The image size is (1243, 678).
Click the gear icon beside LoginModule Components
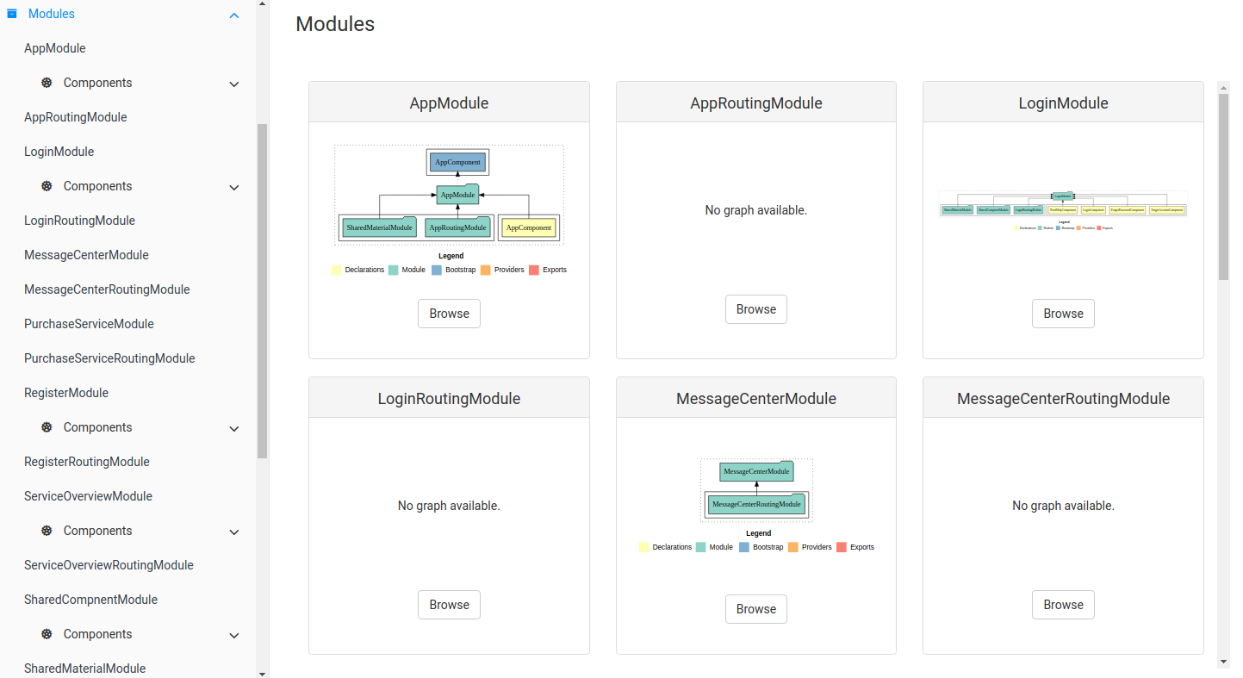(47, 186)
